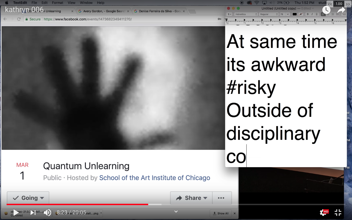Screen dimensions: 352x220
Task: Open the Window menu
Action: pos(86,3)
